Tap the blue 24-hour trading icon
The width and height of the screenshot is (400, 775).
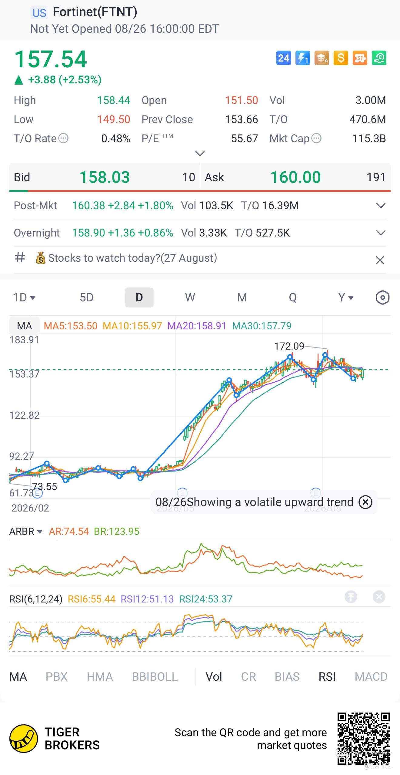[x=283, y=58]
